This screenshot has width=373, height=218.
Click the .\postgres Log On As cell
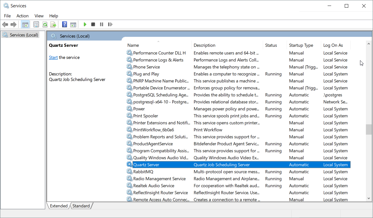click(x=333, y=95)
